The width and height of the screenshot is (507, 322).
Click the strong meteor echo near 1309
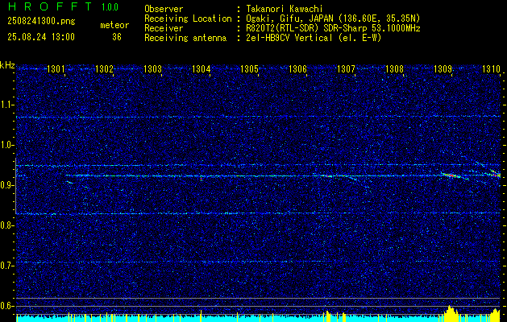(452, 175)
